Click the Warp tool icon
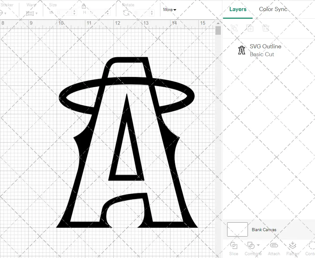Viewport: 315px width, 258px height. coord(31,13)
